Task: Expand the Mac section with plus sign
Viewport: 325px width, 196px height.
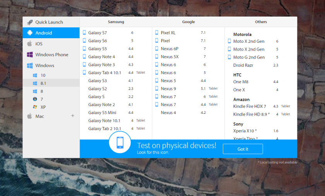Action: pos(73,116)
